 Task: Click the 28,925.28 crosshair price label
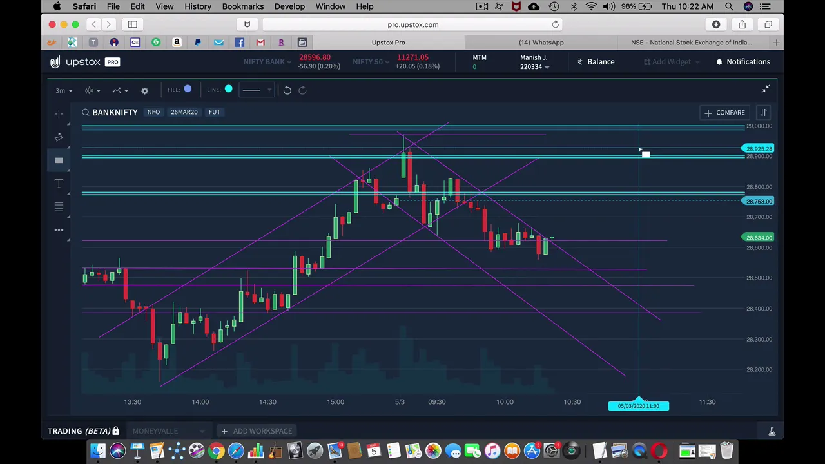[x=759, y=149]
